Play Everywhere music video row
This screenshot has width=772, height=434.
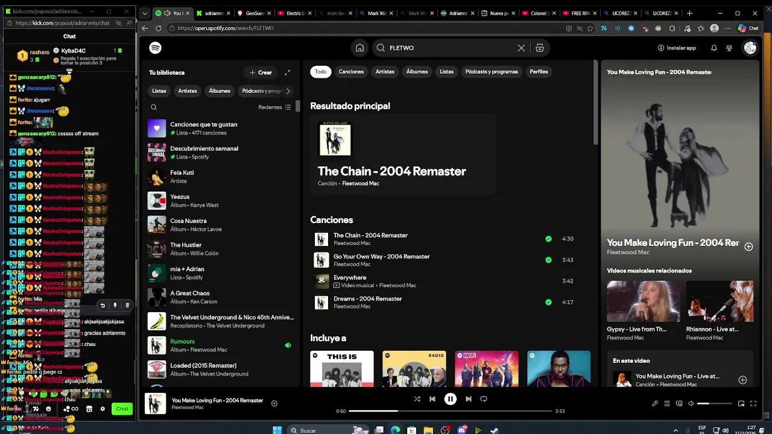tap(446, 281)
